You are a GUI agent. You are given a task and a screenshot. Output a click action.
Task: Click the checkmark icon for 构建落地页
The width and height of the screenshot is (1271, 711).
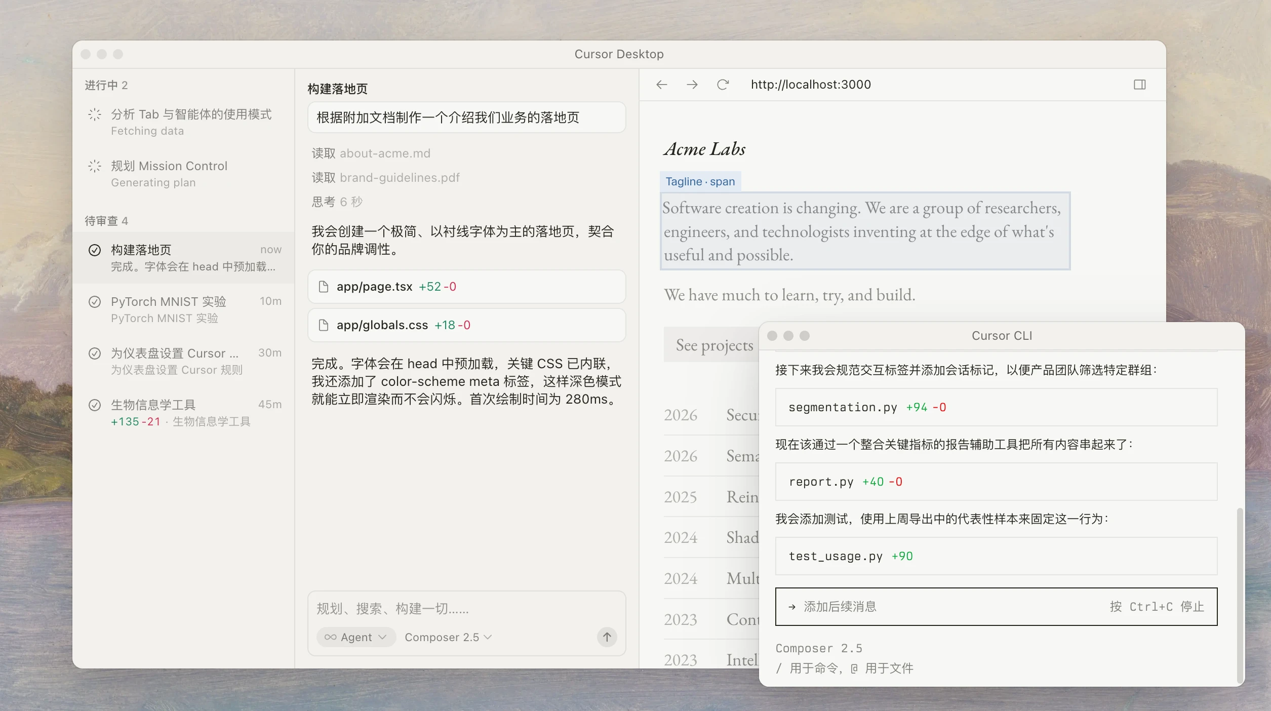(95, 250)
